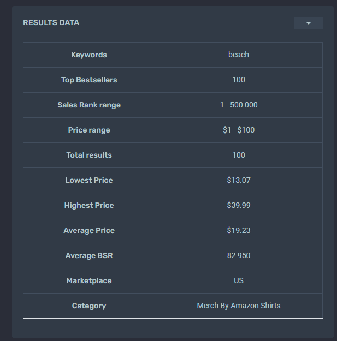Open the Results Data dropdown arrow button
The width and height of the screenshot is (337, 341).
(x=308, y=23)
